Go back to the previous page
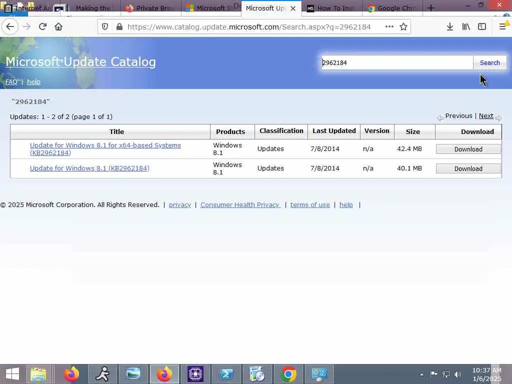Image resolution: width=512 pixels, height=384 pixels. point(10,27)
